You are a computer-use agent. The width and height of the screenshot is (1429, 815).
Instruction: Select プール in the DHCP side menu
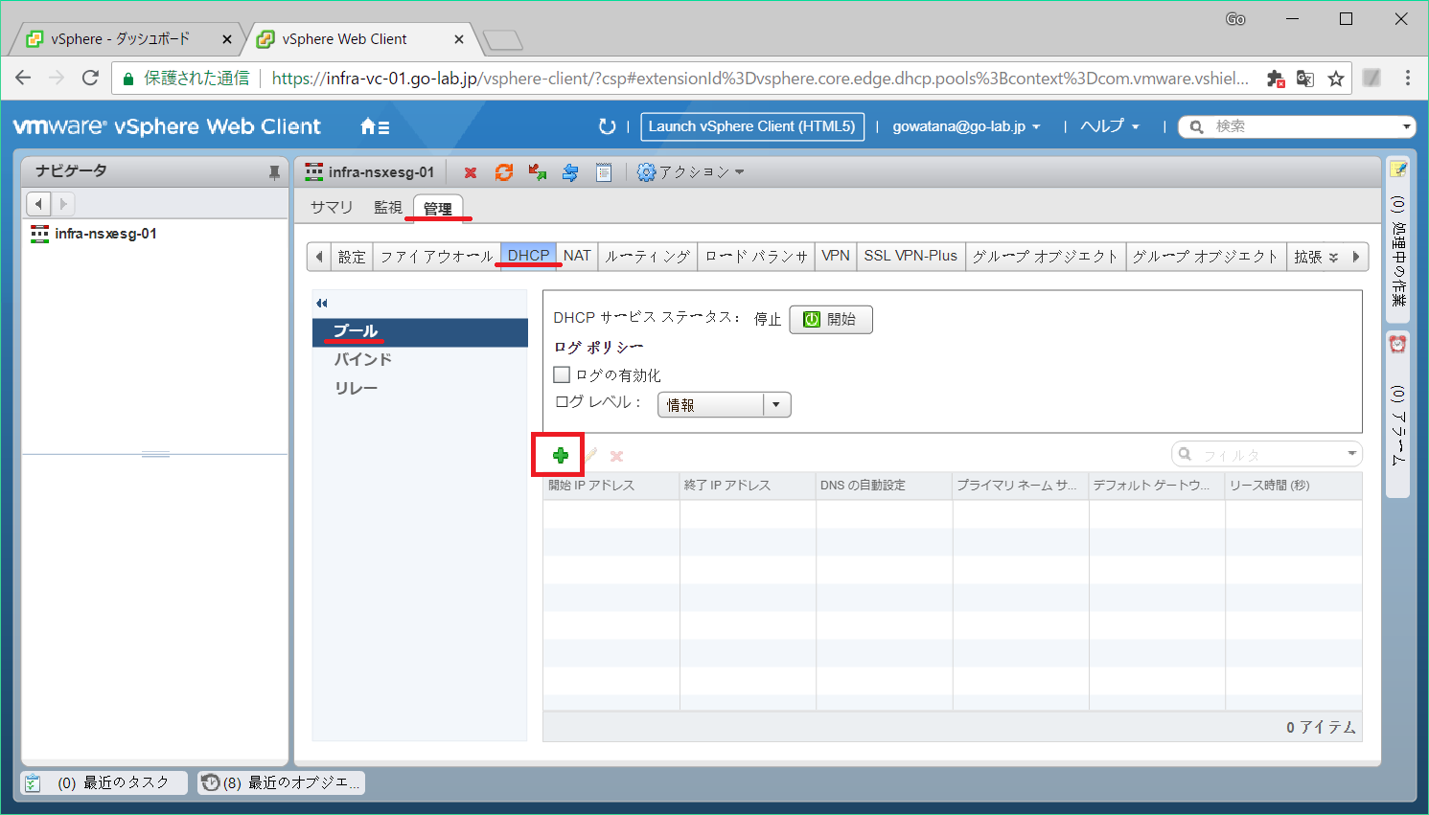(x=420, y=331)
